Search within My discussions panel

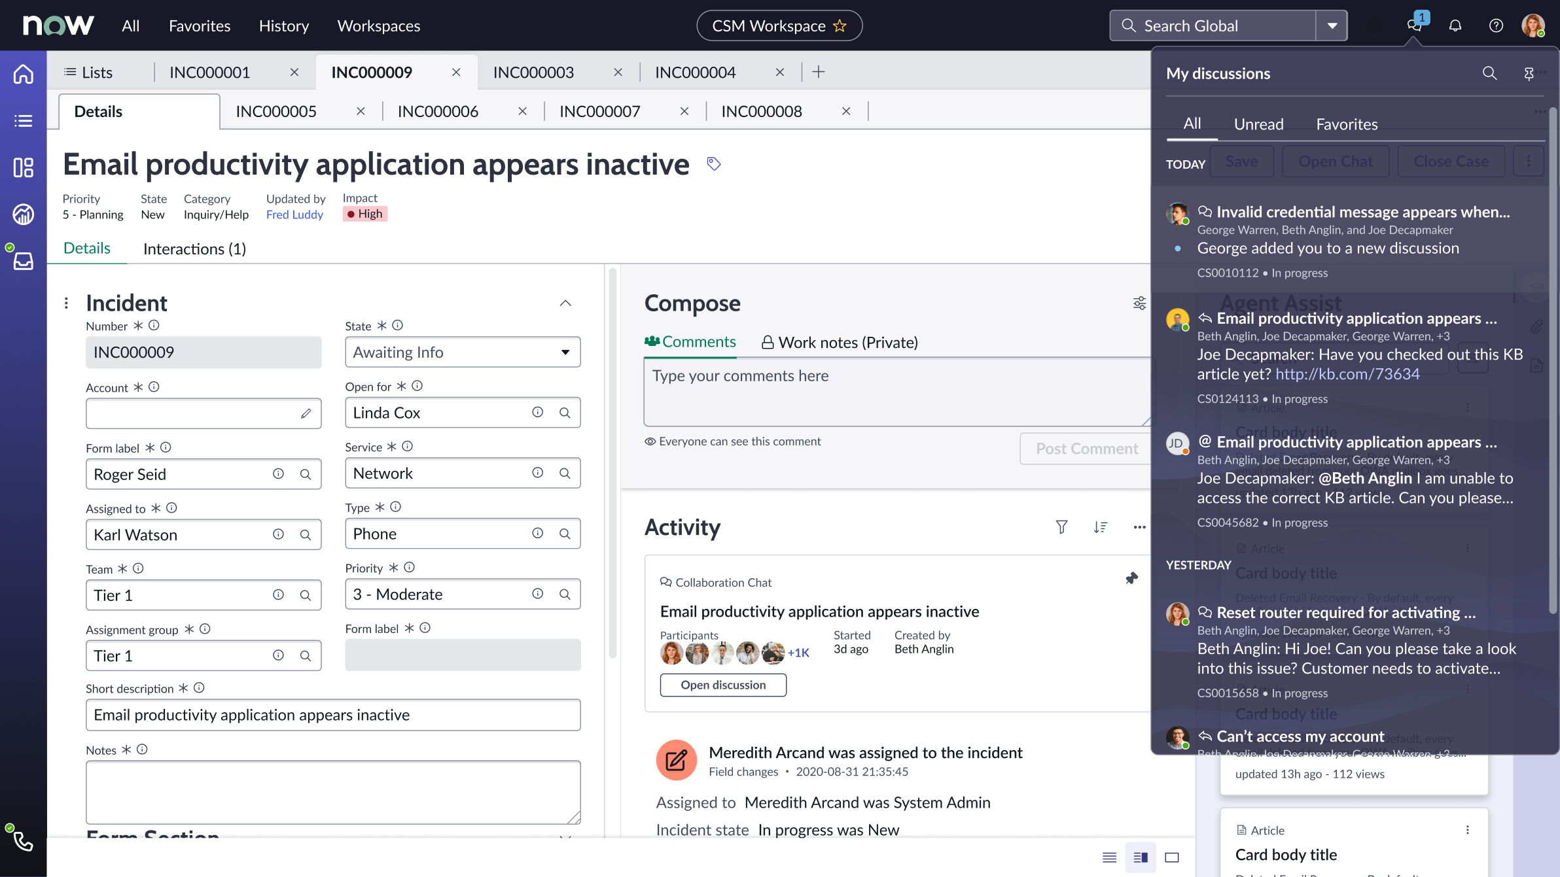click(x=1489, y=73)
